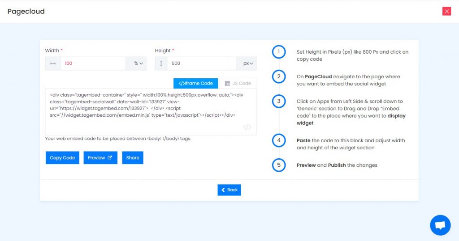
Task: Click the Copy Code button
Action: [62, 158]
